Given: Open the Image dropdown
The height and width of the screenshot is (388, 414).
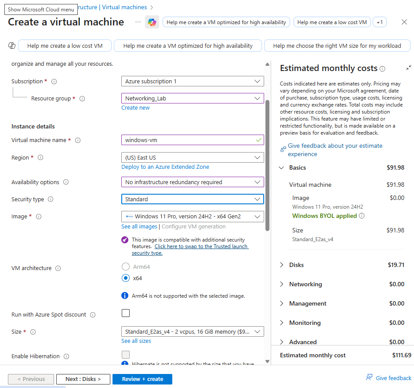Looking at the screenshot, I should point(192,217).
